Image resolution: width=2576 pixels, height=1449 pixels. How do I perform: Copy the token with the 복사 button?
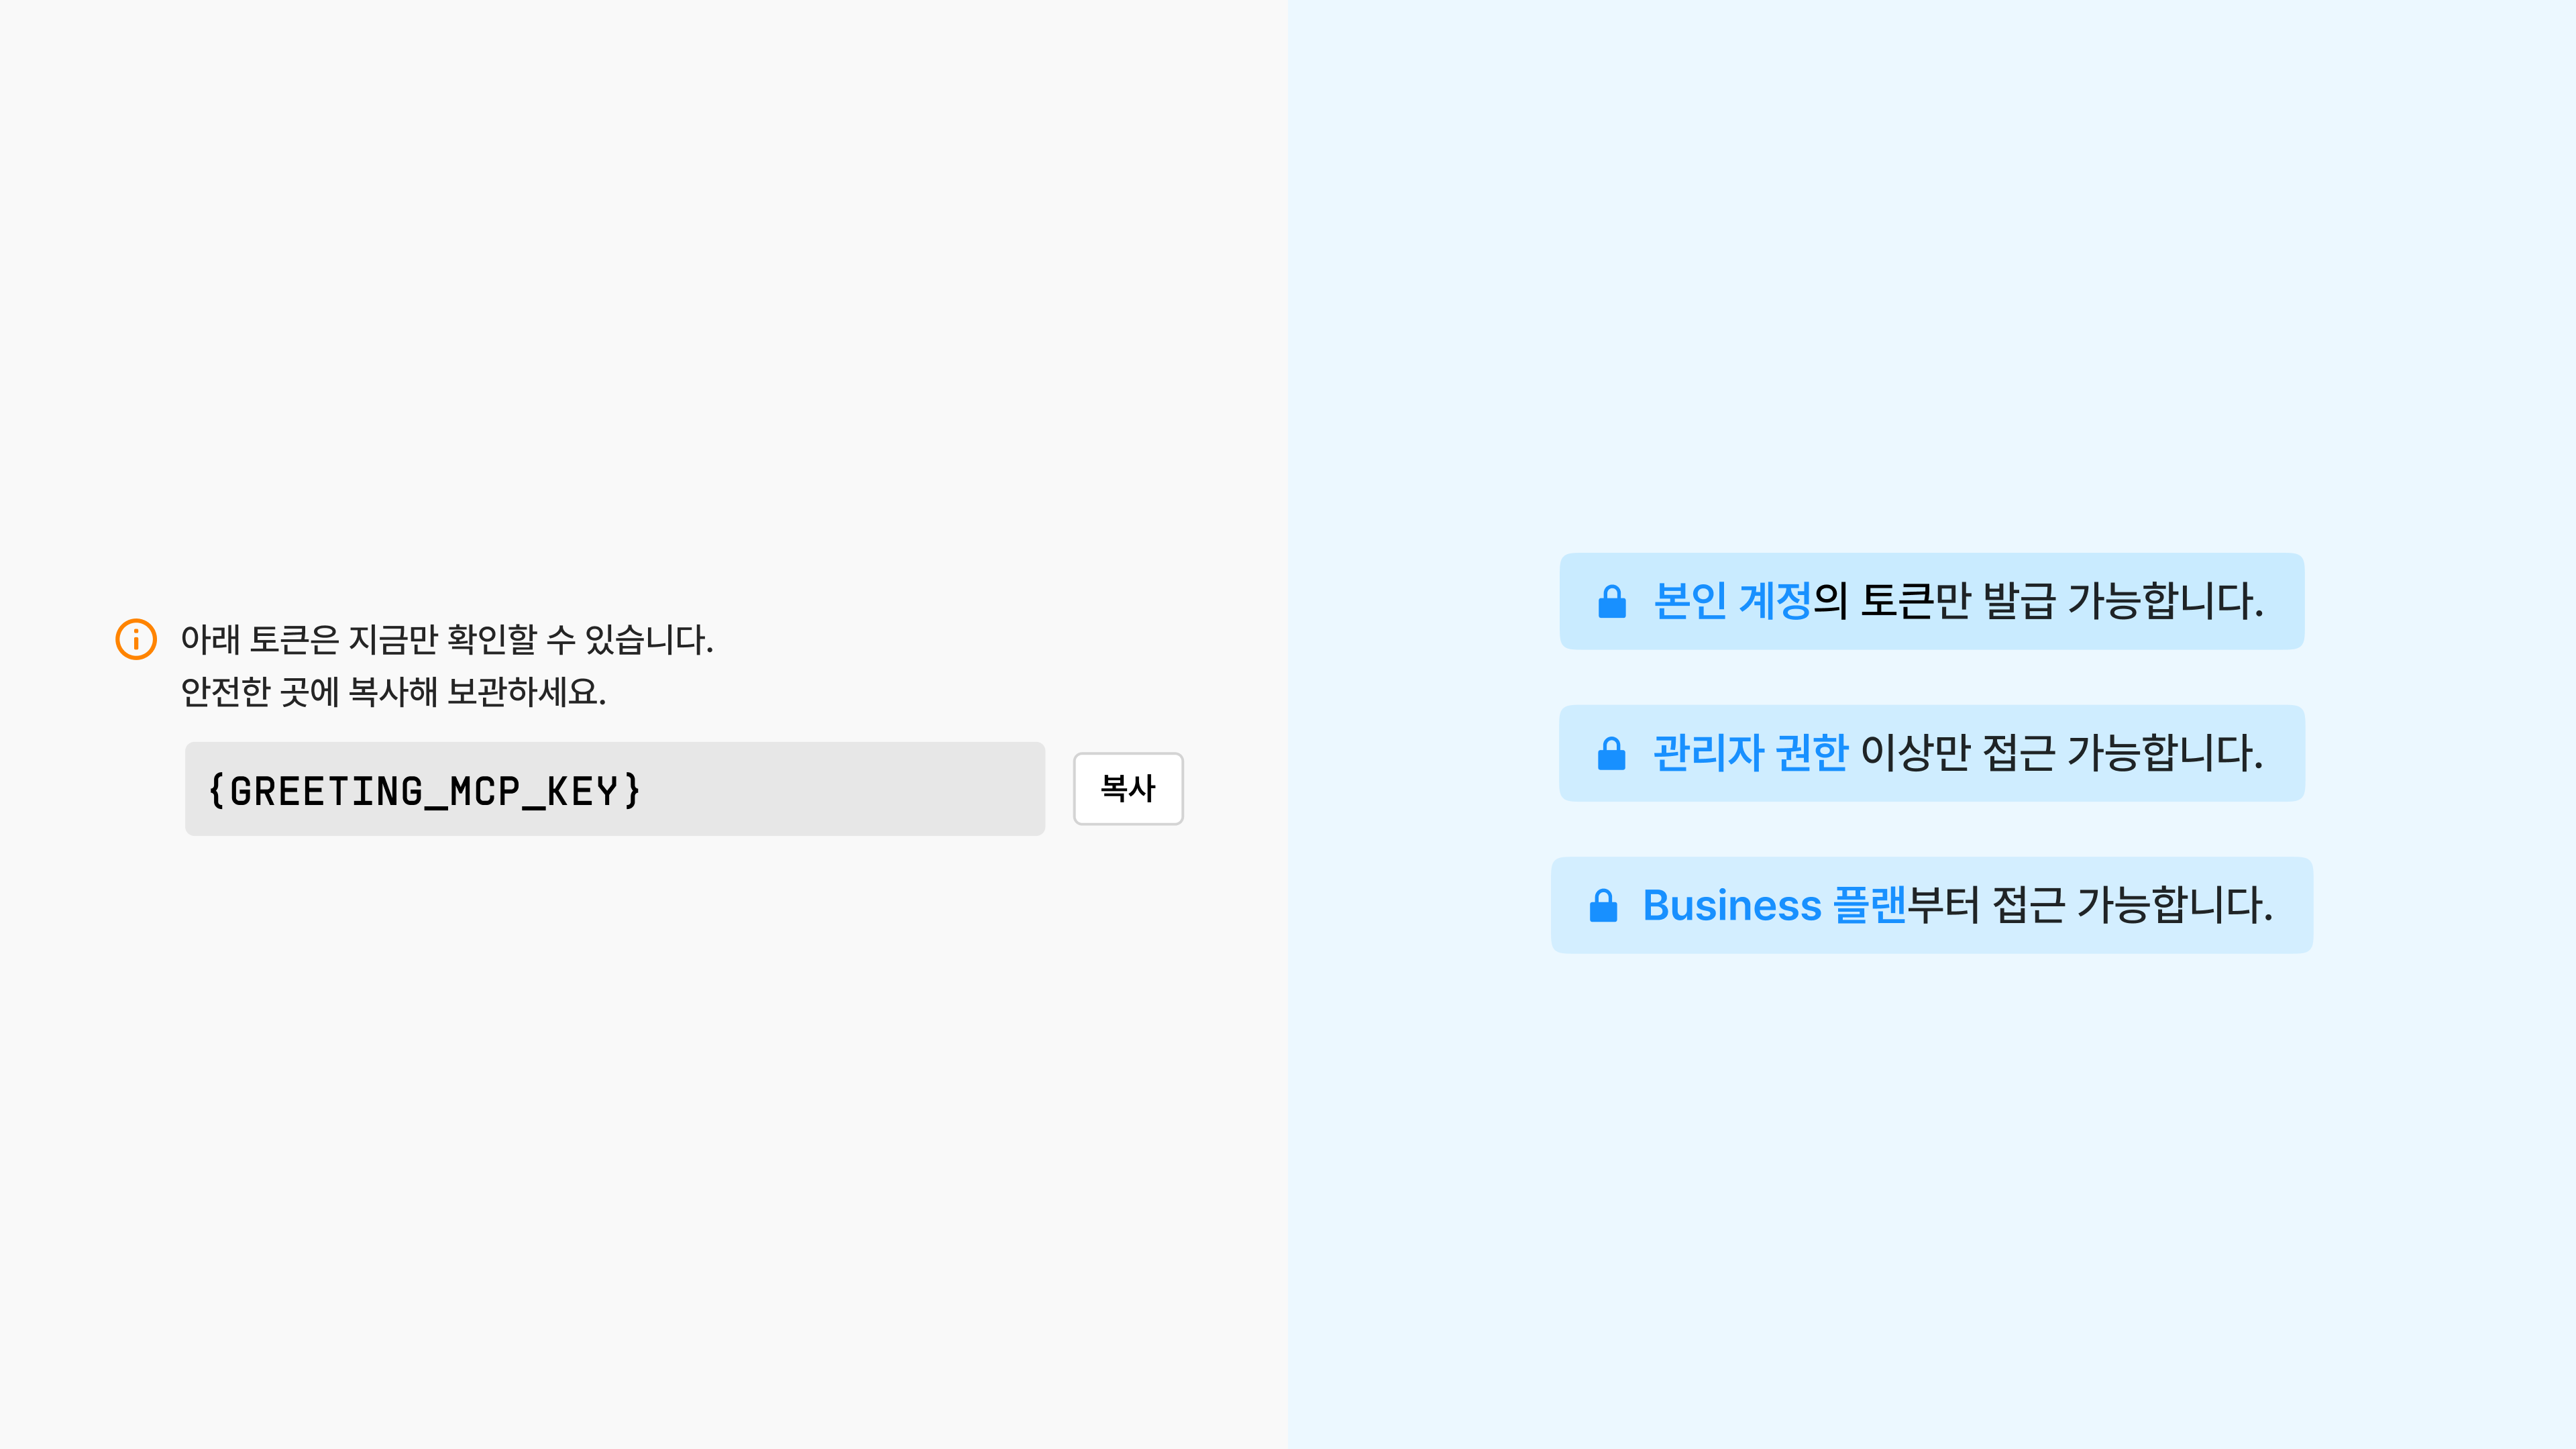click(1128, 788)
